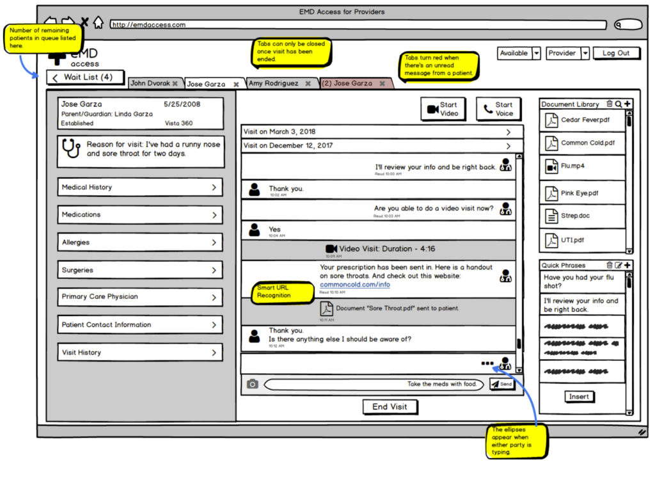Attach a photo using the camera icon
Screen dimensions: 655x478
[x=252, y=383]
